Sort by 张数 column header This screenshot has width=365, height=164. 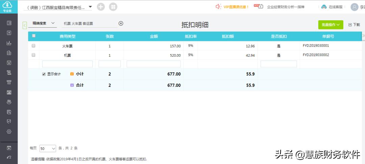pos(109,36)
